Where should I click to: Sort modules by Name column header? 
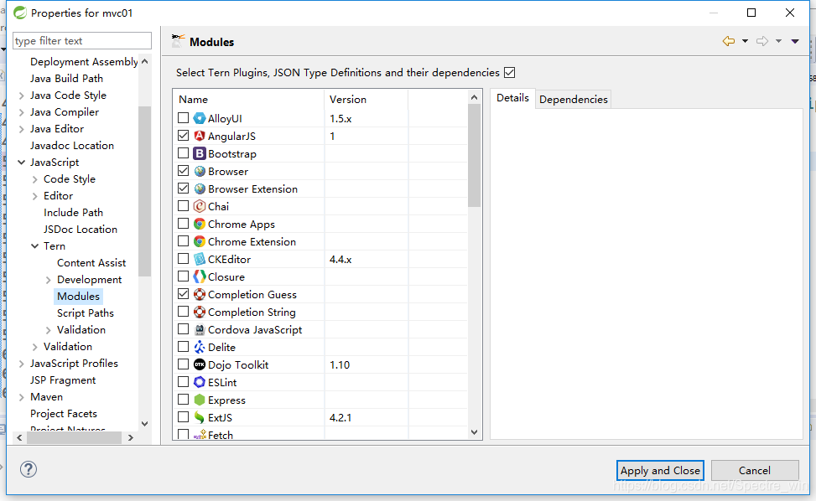click(249, 99)
